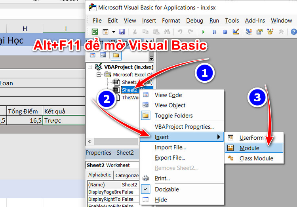
Task: Open the Format menu
Action: pos(171,21)
